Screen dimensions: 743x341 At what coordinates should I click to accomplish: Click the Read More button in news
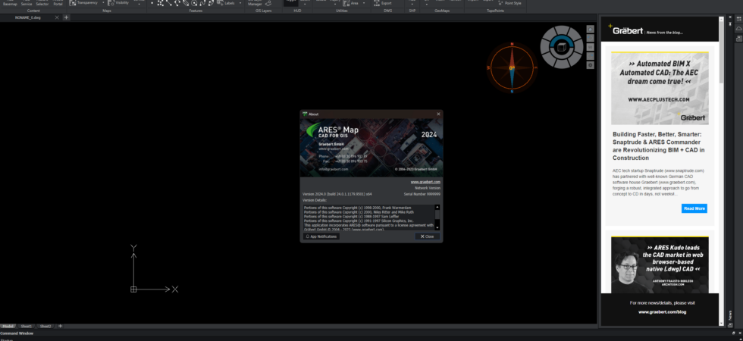coord(694,208)
